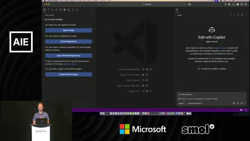This screenshot has width=250, height=141.
Task: Open the Claude Sonnet 4 model dropdown
Action: [196, 103]
